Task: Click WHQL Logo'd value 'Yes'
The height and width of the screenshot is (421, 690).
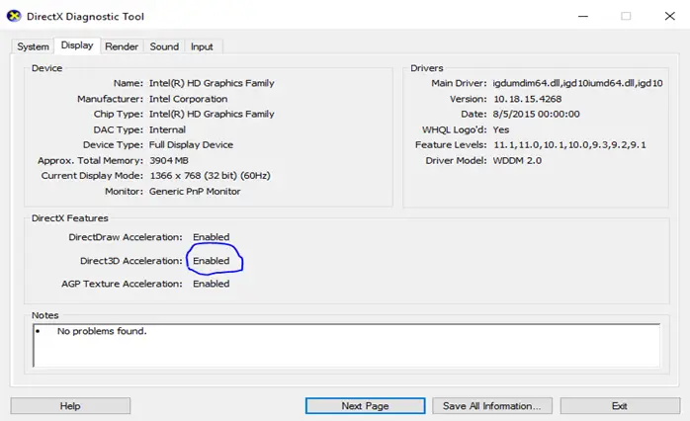Action: pos(501,129)
